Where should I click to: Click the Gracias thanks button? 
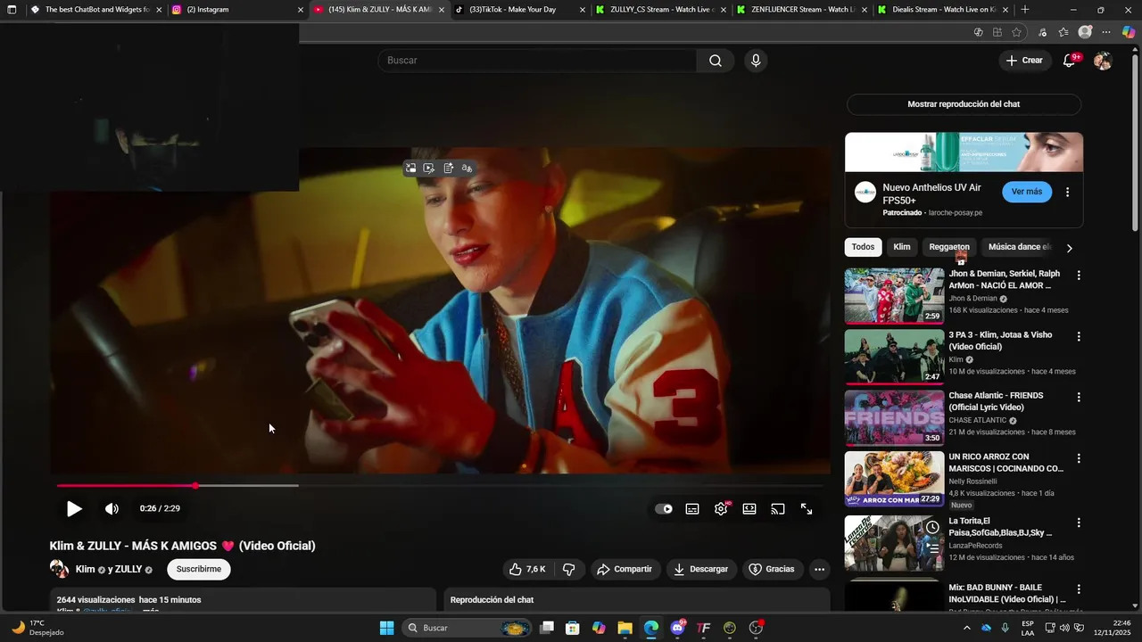tap(771, 569)
